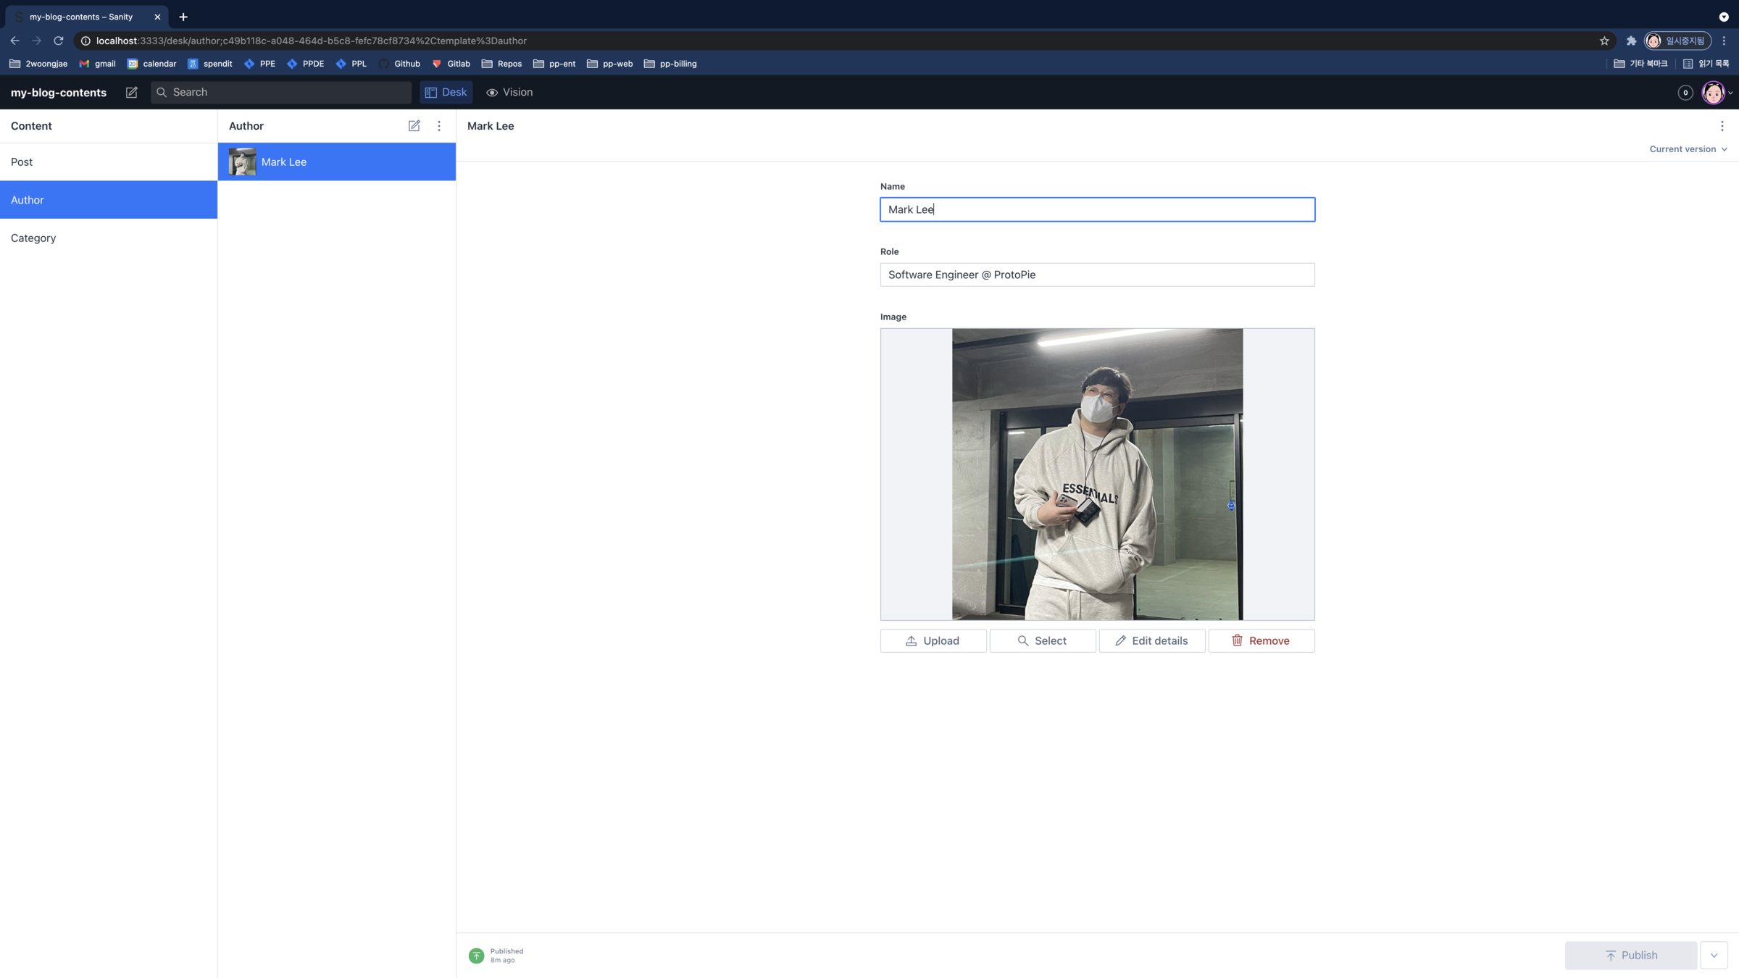Bookmark page with star icon
Screen dimensions: 1739x978
(1604, 41)
